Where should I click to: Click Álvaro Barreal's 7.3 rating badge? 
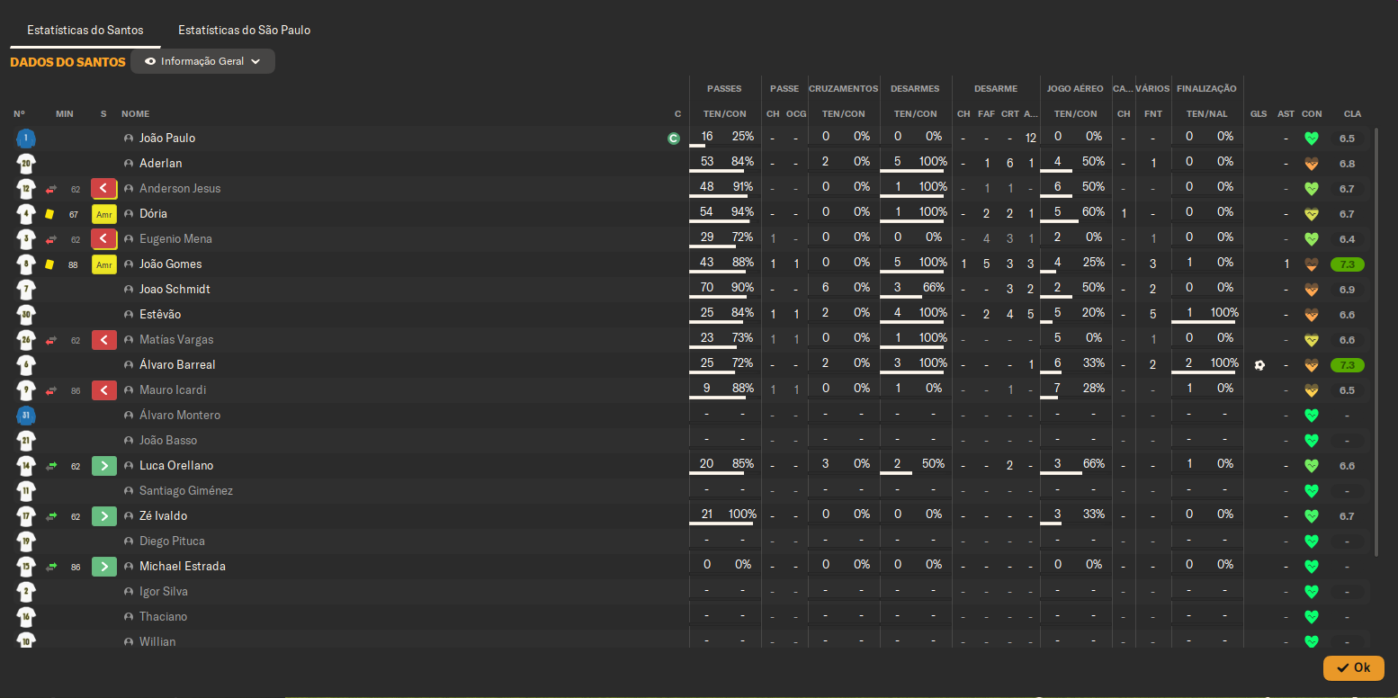[x=1348, y=365]
